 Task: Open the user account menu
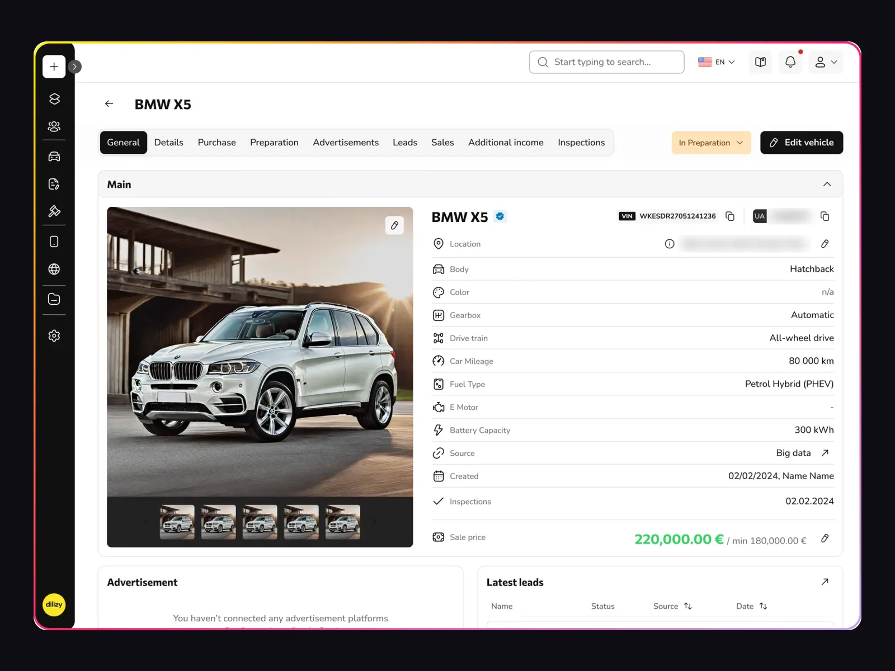pos(826,62)
